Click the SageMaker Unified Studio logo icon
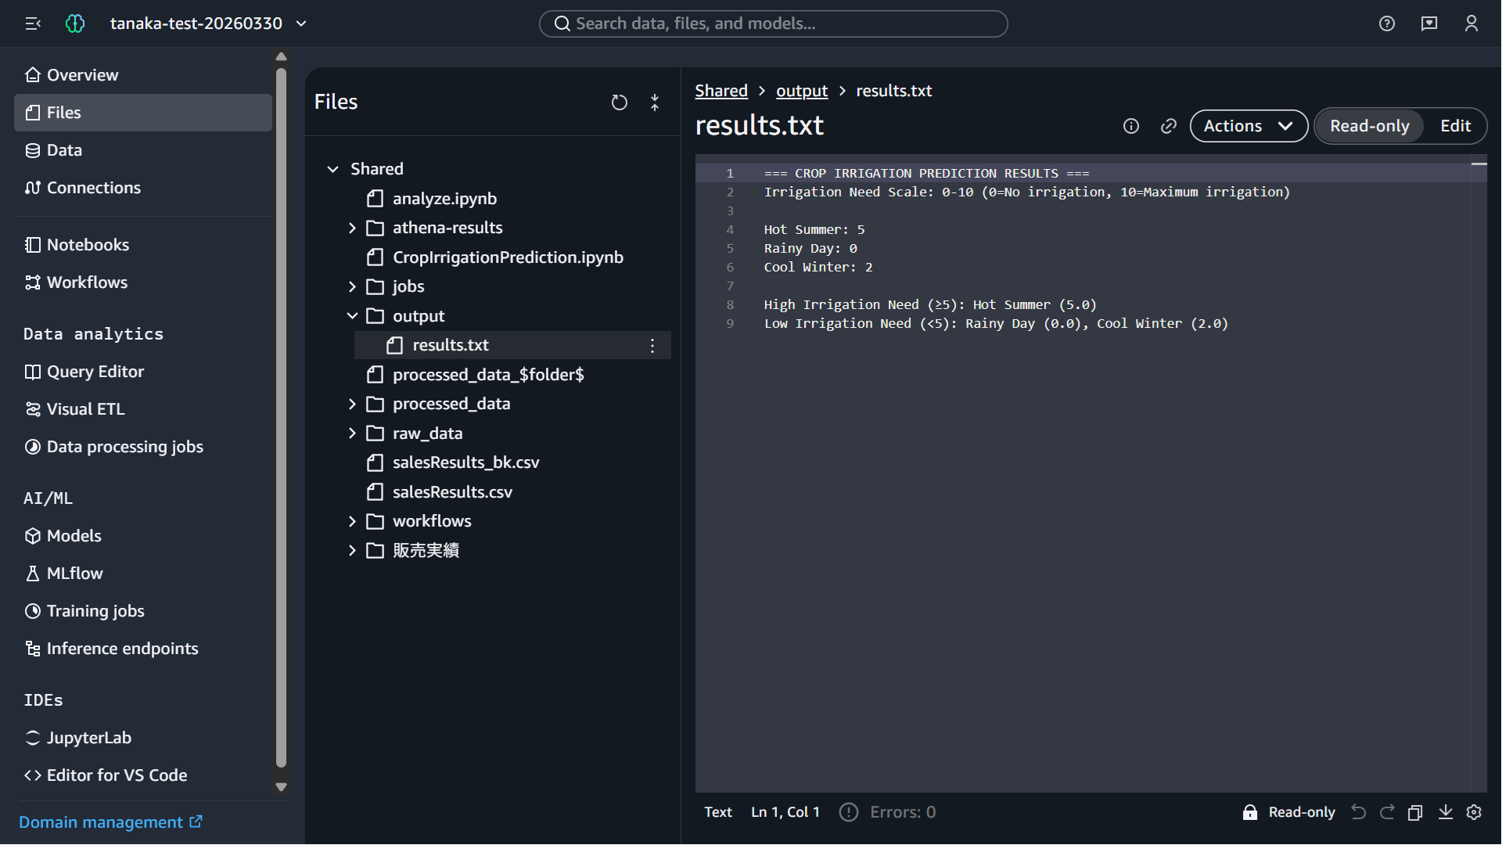The image size is (1502, 845). coord(75,23)
